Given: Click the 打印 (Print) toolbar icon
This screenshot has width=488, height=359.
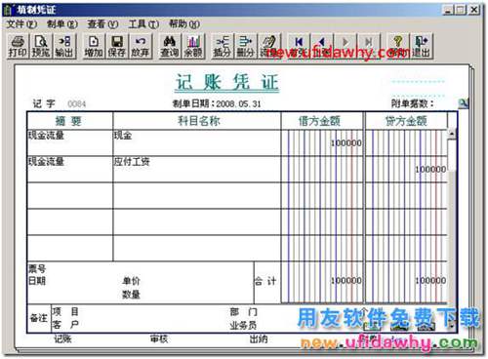Looking at the screenshot, I should tap(18, 46).
